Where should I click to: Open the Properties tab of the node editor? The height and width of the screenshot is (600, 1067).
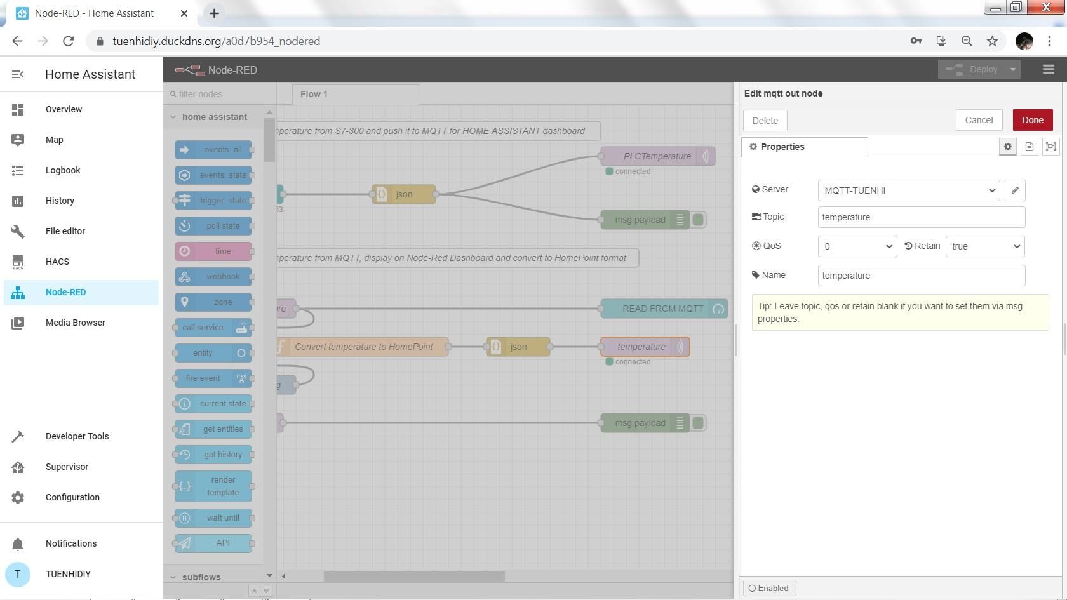[x=782, y=147]
